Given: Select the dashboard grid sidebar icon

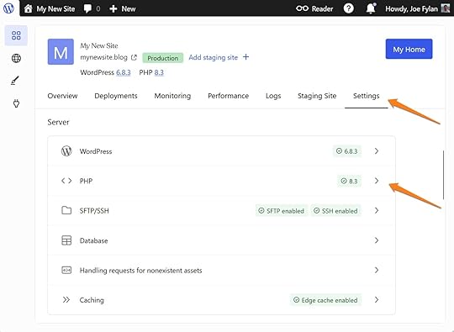Looking at the screenshot, I should tap(16, 35).
